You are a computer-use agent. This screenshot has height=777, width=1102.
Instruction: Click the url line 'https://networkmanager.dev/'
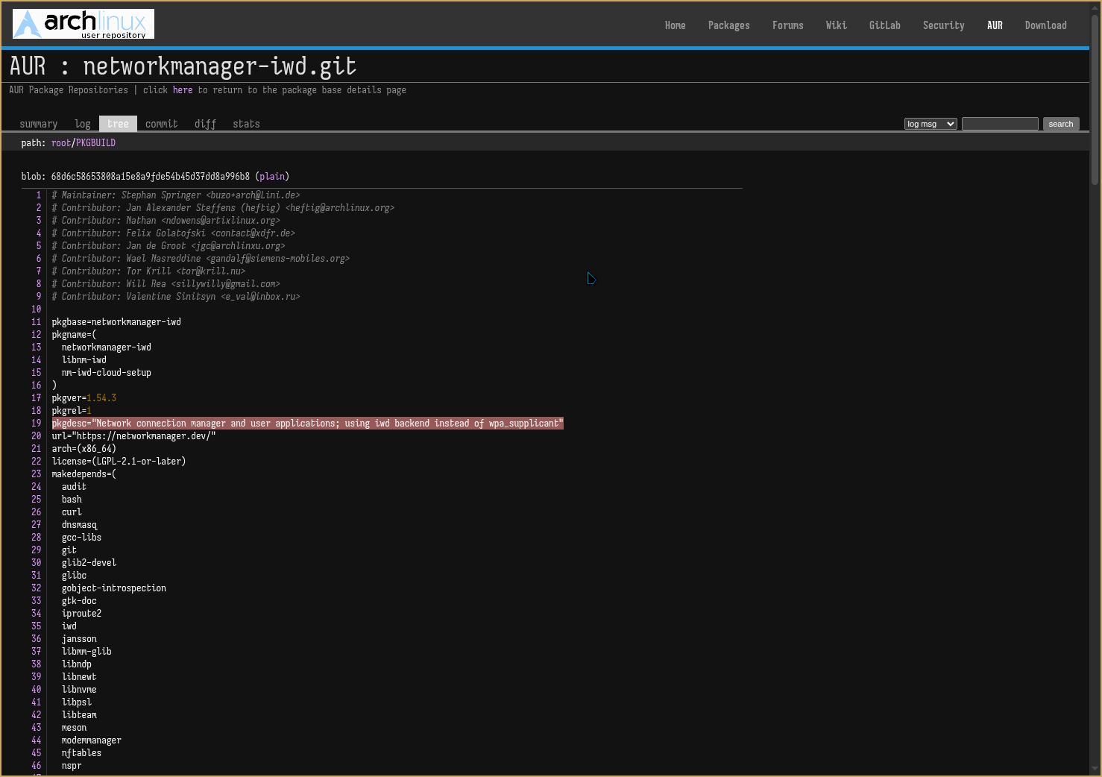133,436
